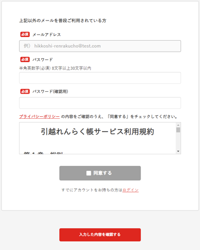
Task: Open the プライバシーポリシー link
Action: coord(39,117)
